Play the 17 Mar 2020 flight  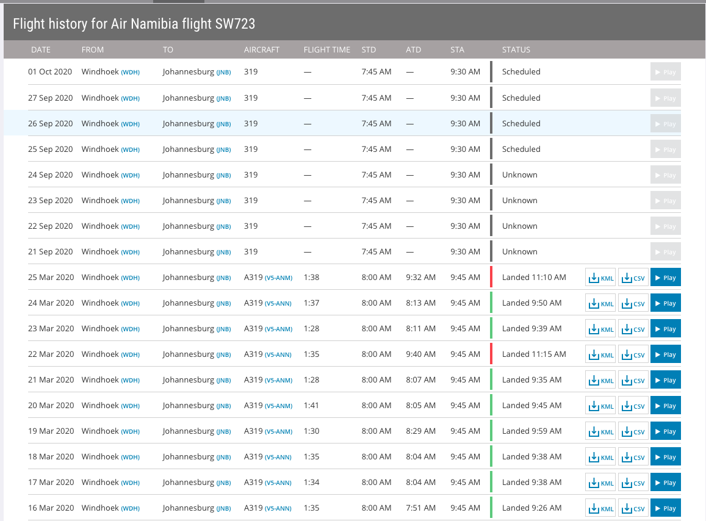pos(666,483)
